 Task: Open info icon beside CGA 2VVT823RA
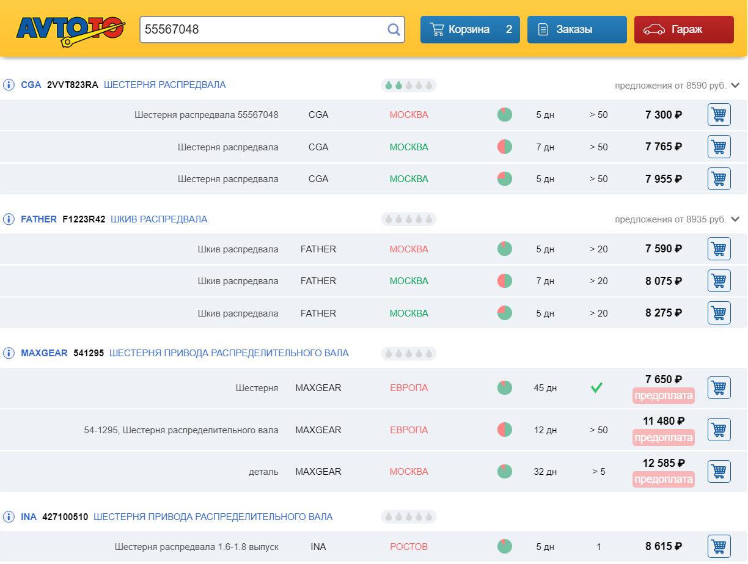(9, 85)
